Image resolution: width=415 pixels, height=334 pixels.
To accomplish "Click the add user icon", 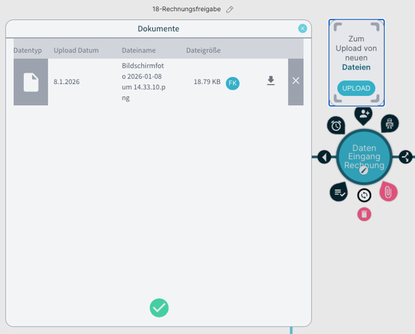I will click(x=364, y=115).
